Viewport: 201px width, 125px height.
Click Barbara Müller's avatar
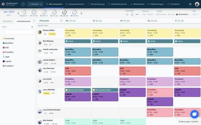point(40,32)
